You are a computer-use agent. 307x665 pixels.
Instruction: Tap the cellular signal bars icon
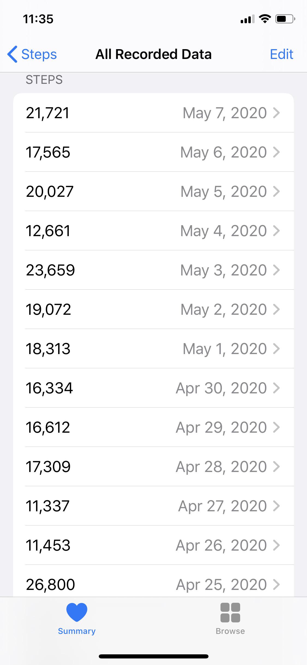tap(247, 19)
